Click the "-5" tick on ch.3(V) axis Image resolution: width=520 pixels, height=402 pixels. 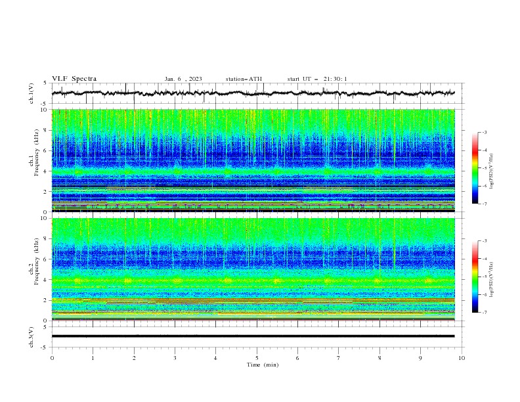44,347
